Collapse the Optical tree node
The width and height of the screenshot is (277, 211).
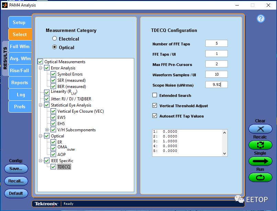coord(41,136)
